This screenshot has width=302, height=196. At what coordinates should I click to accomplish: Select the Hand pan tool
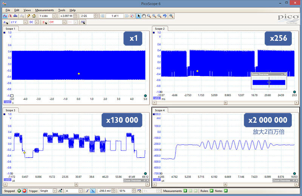[144, 16]
